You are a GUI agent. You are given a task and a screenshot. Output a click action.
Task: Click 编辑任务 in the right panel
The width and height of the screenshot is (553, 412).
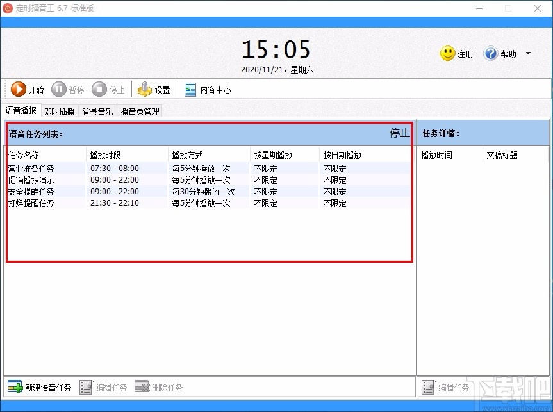point(428,387)
